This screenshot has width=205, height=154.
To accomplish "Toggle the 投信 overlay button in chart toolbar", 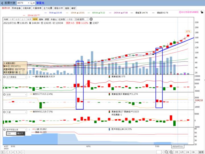I will pos(17,19).
